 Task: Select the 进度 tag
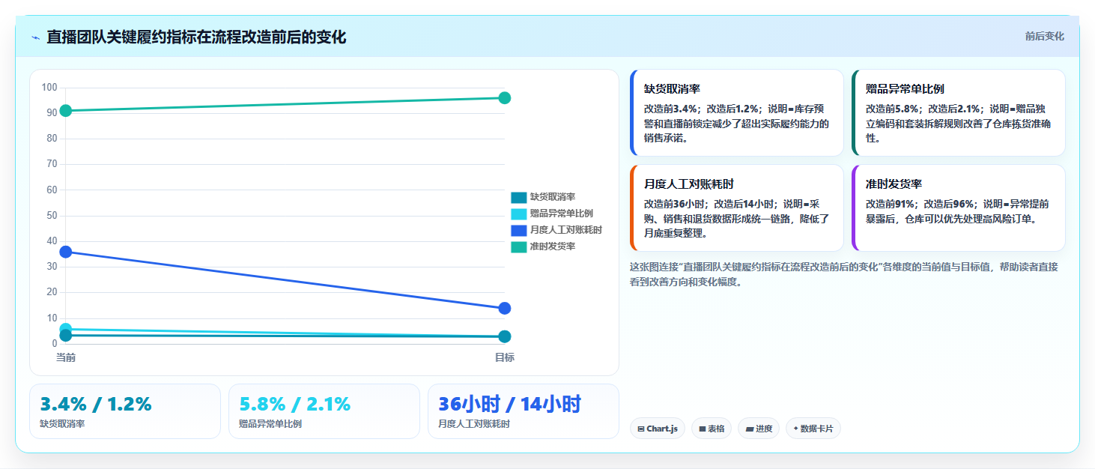click(x=759, y=429)
